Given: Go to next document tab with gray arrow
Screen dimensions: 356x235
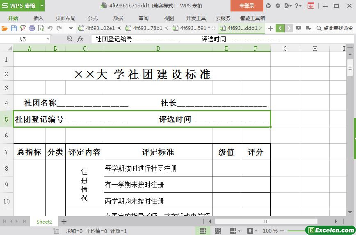Looking at the screenshot, I should pyautogui.click(x=289, y=28).
